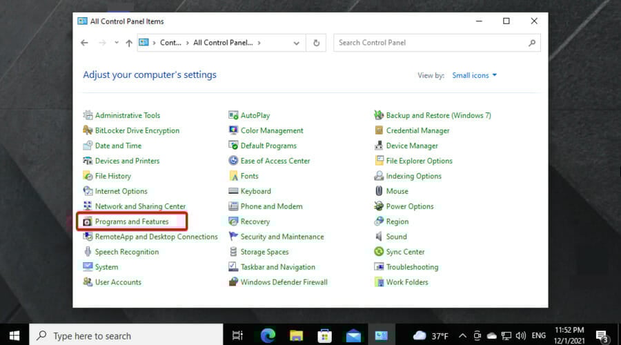Screen dimensions: 621x345
Task: Expand chevron after the Cont... breadcrumb
Action: [187, 43]
